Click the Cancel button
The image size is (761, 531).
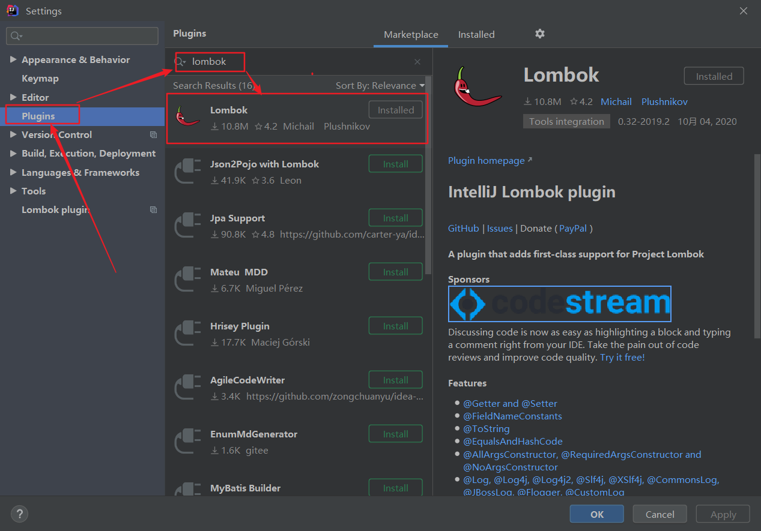[x=659, y=514]
